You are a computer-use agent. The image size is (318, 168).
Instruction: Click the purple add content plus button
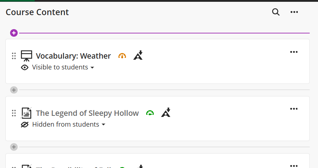pyautogui.click(x=14, y=33)
